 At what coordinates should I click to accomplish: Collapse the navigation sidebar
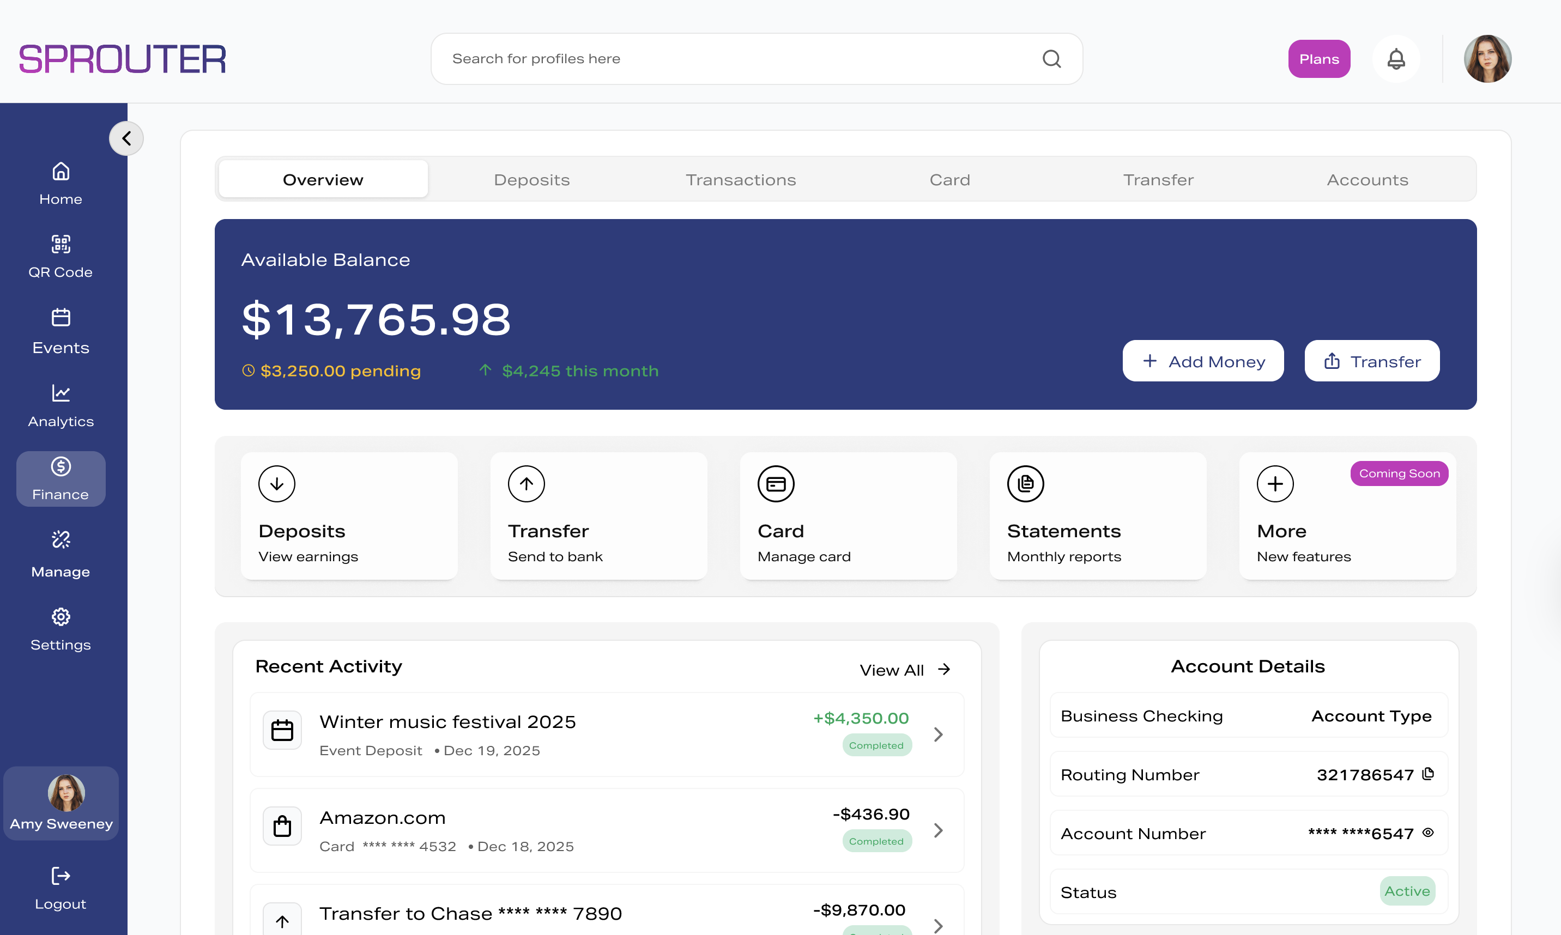pyautogui.click(x=126, y=138)
